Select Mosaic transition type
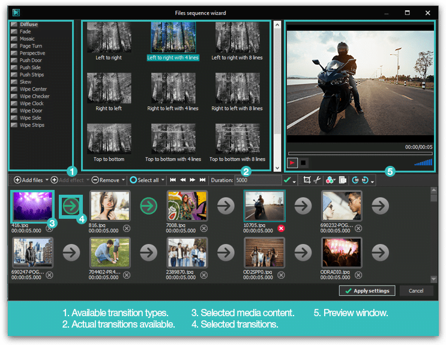Screen dimensions: 446x345 pos(27,38)
